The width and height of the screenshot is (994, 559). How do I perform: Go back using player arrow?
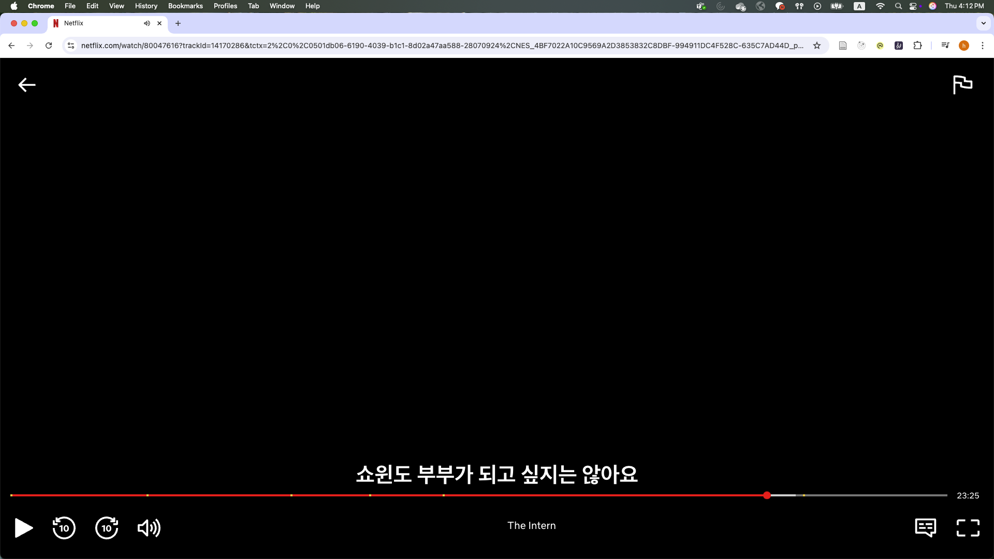(x=27, y=85)
